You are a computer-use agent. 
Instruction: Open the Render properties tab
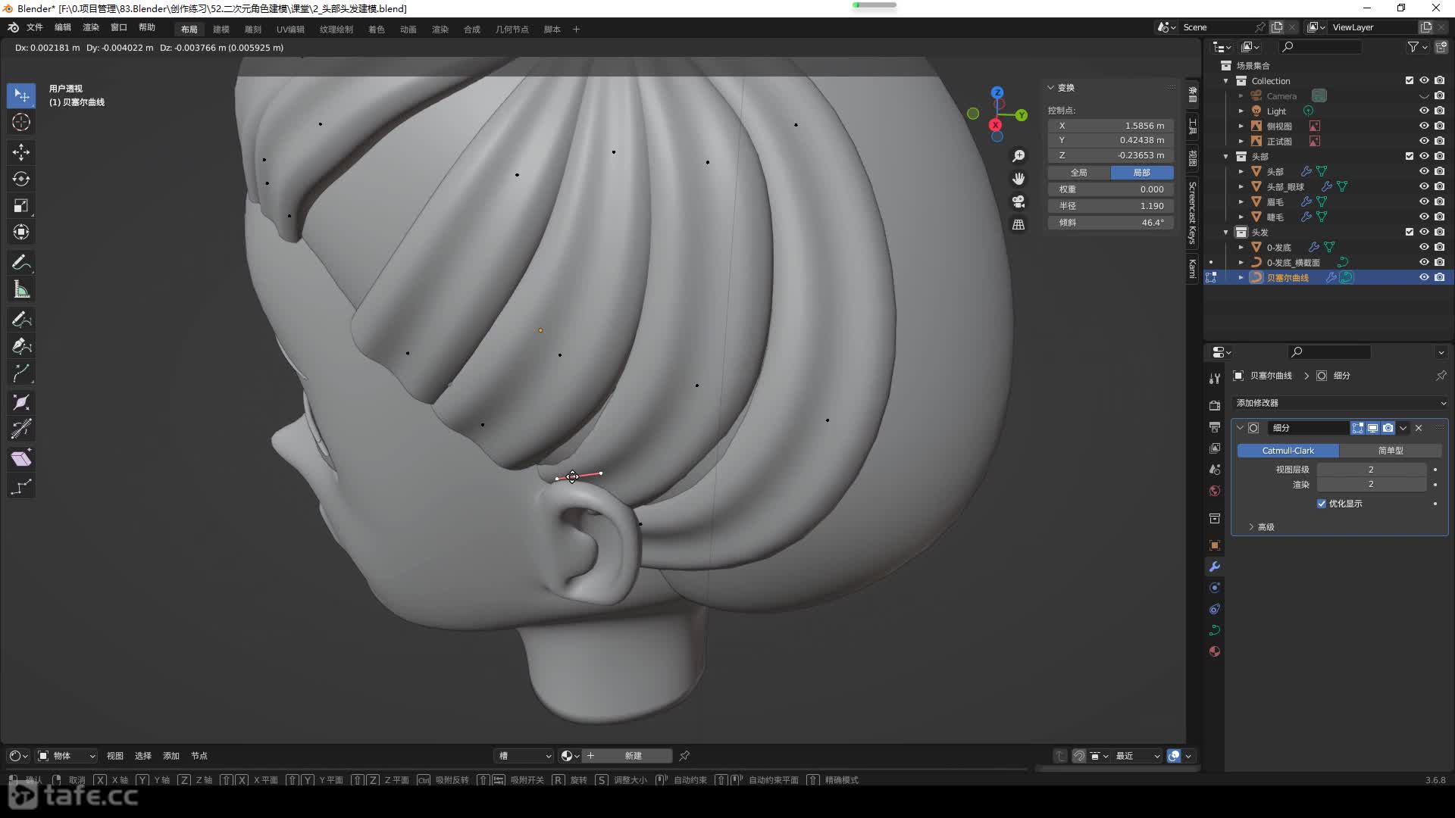pos(1215,405)
